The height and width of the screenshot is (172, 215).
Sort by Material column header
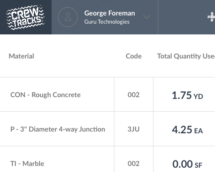[21, 56]
